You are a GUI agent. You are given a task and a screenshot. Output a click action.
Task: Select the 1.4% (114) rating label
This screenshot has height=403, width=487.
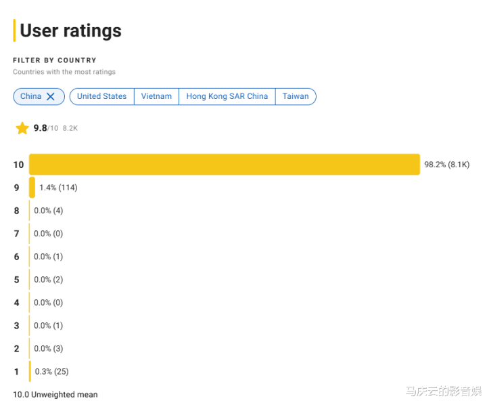point(58,188)
